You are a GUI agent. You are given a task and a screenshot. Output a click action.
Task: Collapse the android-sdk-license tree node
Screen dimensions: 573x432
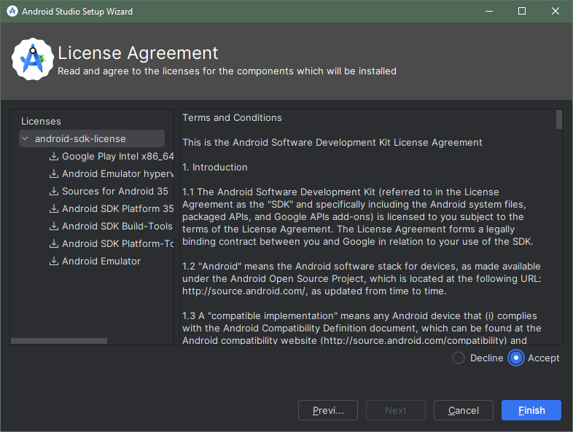click(25, 138)
